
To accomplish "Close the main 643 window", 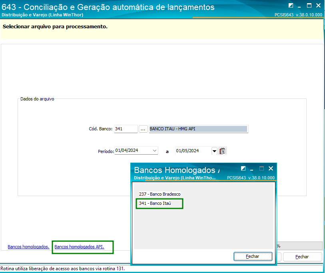I will (x=318, y=6).
